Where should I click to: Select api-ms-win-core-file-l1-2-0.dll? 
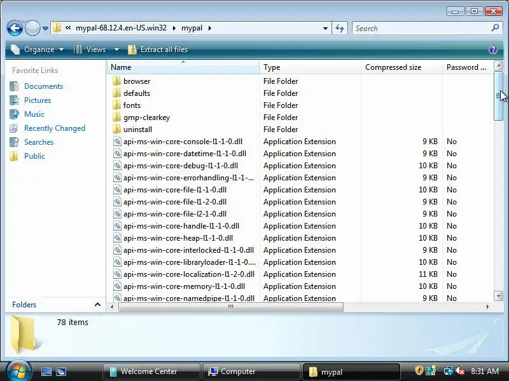point(175,202)
